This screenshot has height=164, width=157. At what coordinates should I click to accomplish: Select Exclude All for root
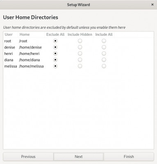55,41
